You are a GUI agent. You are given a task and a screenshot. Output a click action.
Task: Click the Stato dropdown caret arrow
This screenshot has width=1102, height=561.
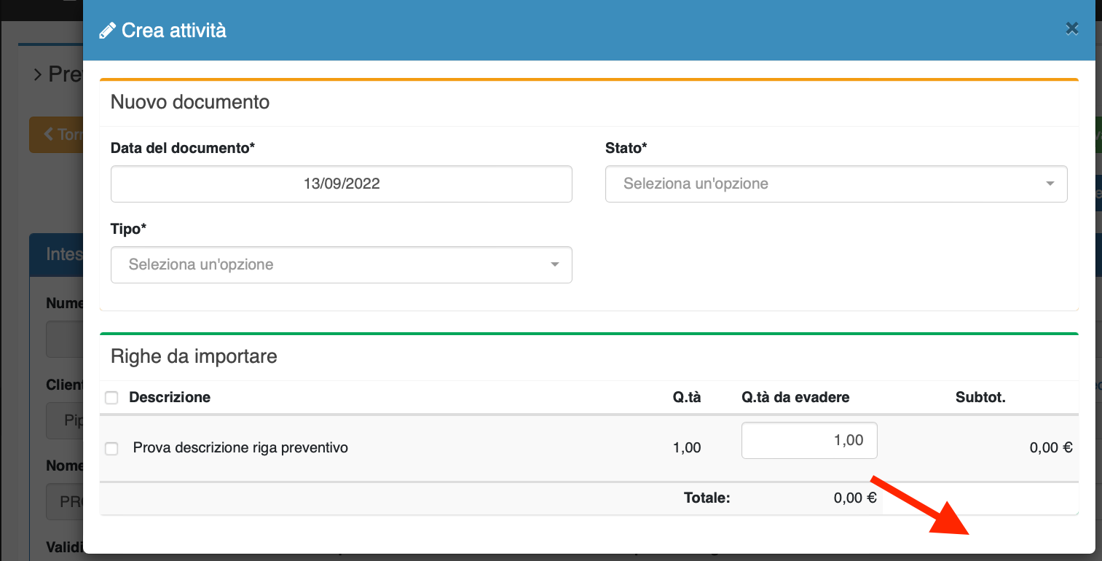[1051, 184]
